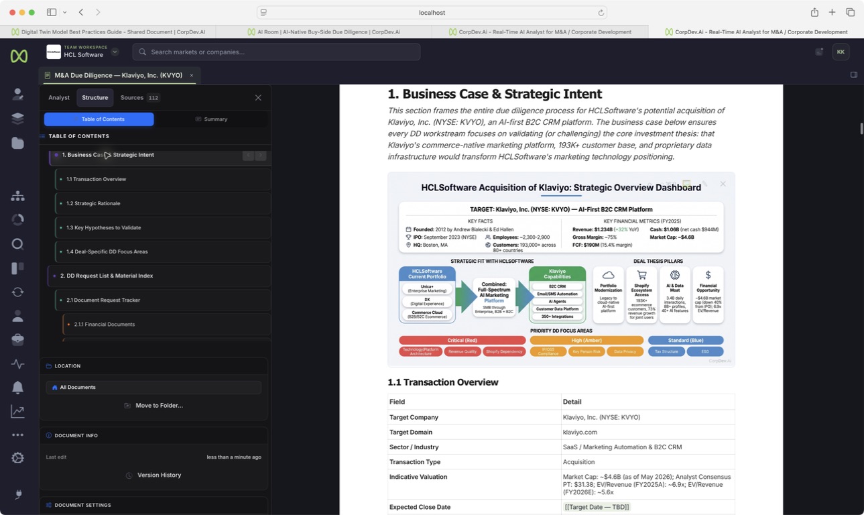Open the folder files icon in left sidebar
The height and width of the screenshot is (515, 864).
click(x=18, y=143)
